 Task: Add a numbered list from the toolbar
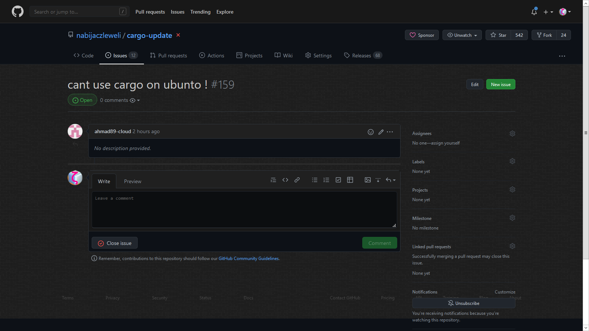(x=326, y=180)
